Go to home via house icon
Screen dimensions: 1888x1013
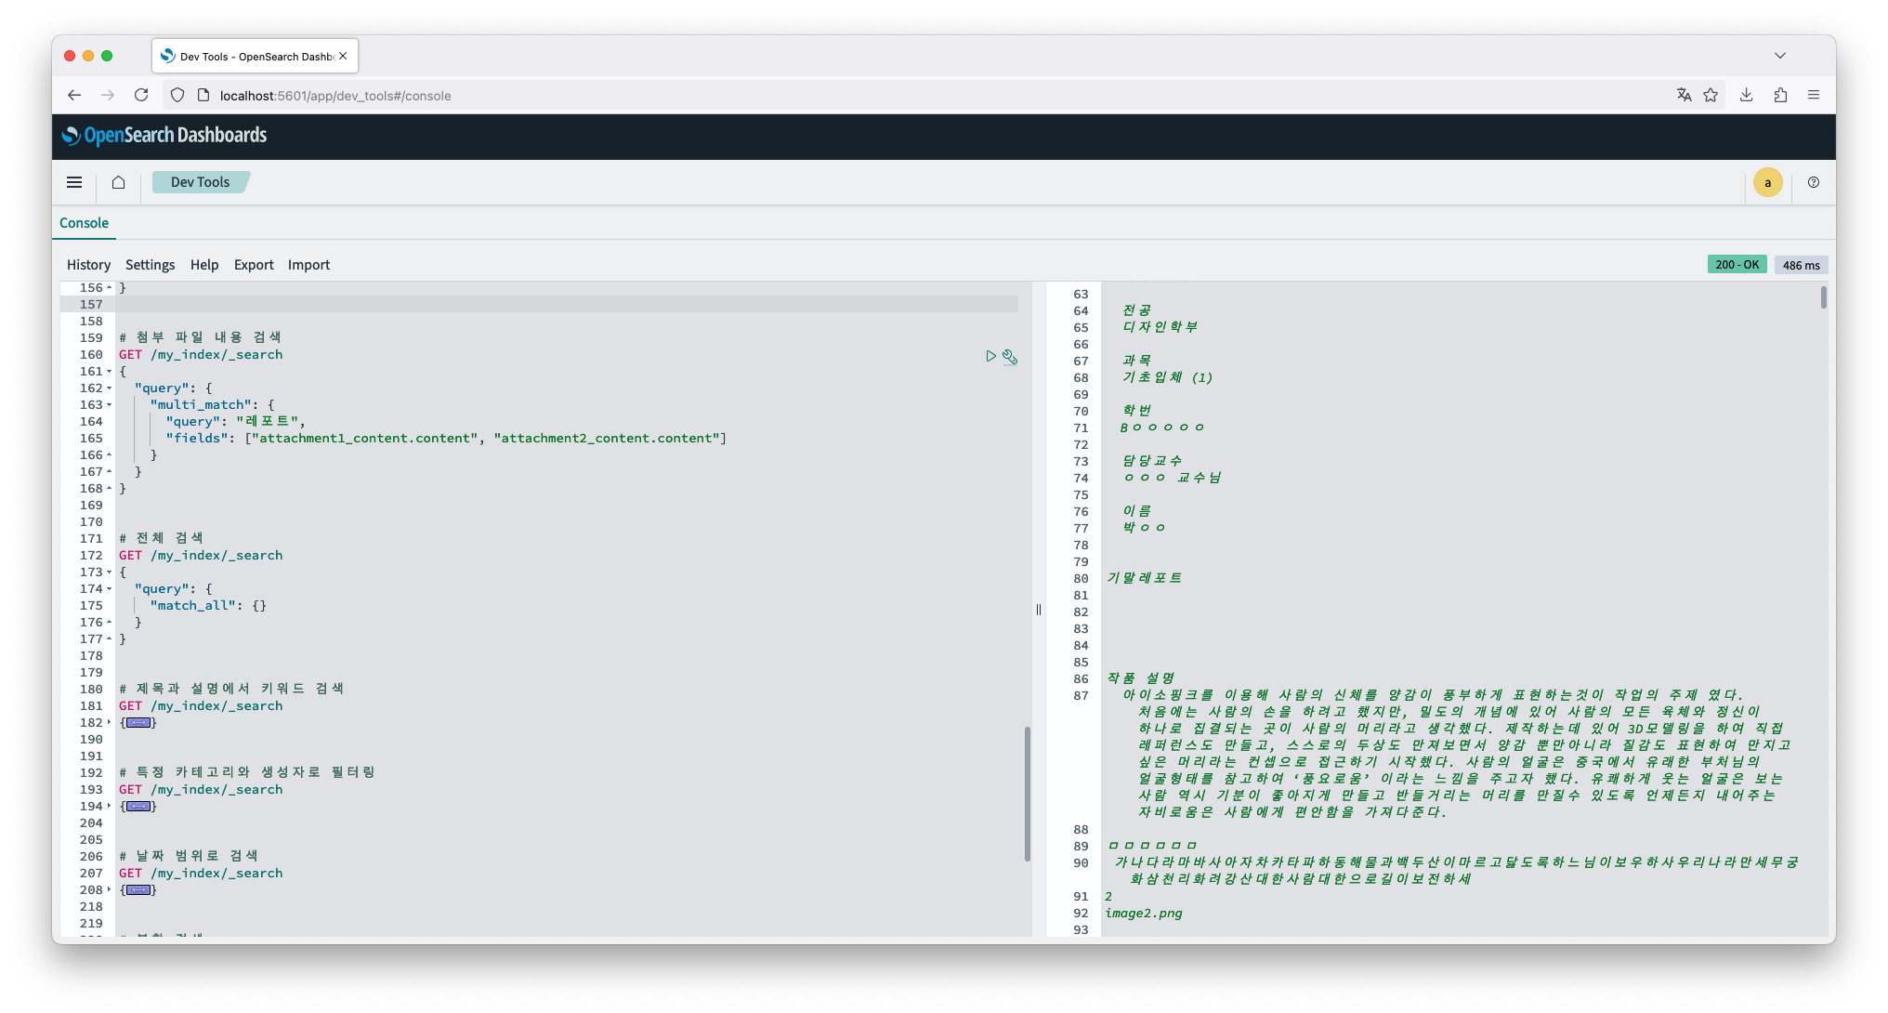(x=118, y=182)
